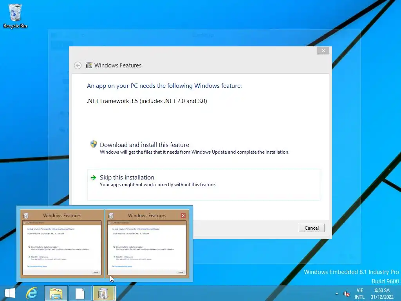Show hidden system tray icons
Viewport: 401px width, 301px height.
tap(337, 294)
